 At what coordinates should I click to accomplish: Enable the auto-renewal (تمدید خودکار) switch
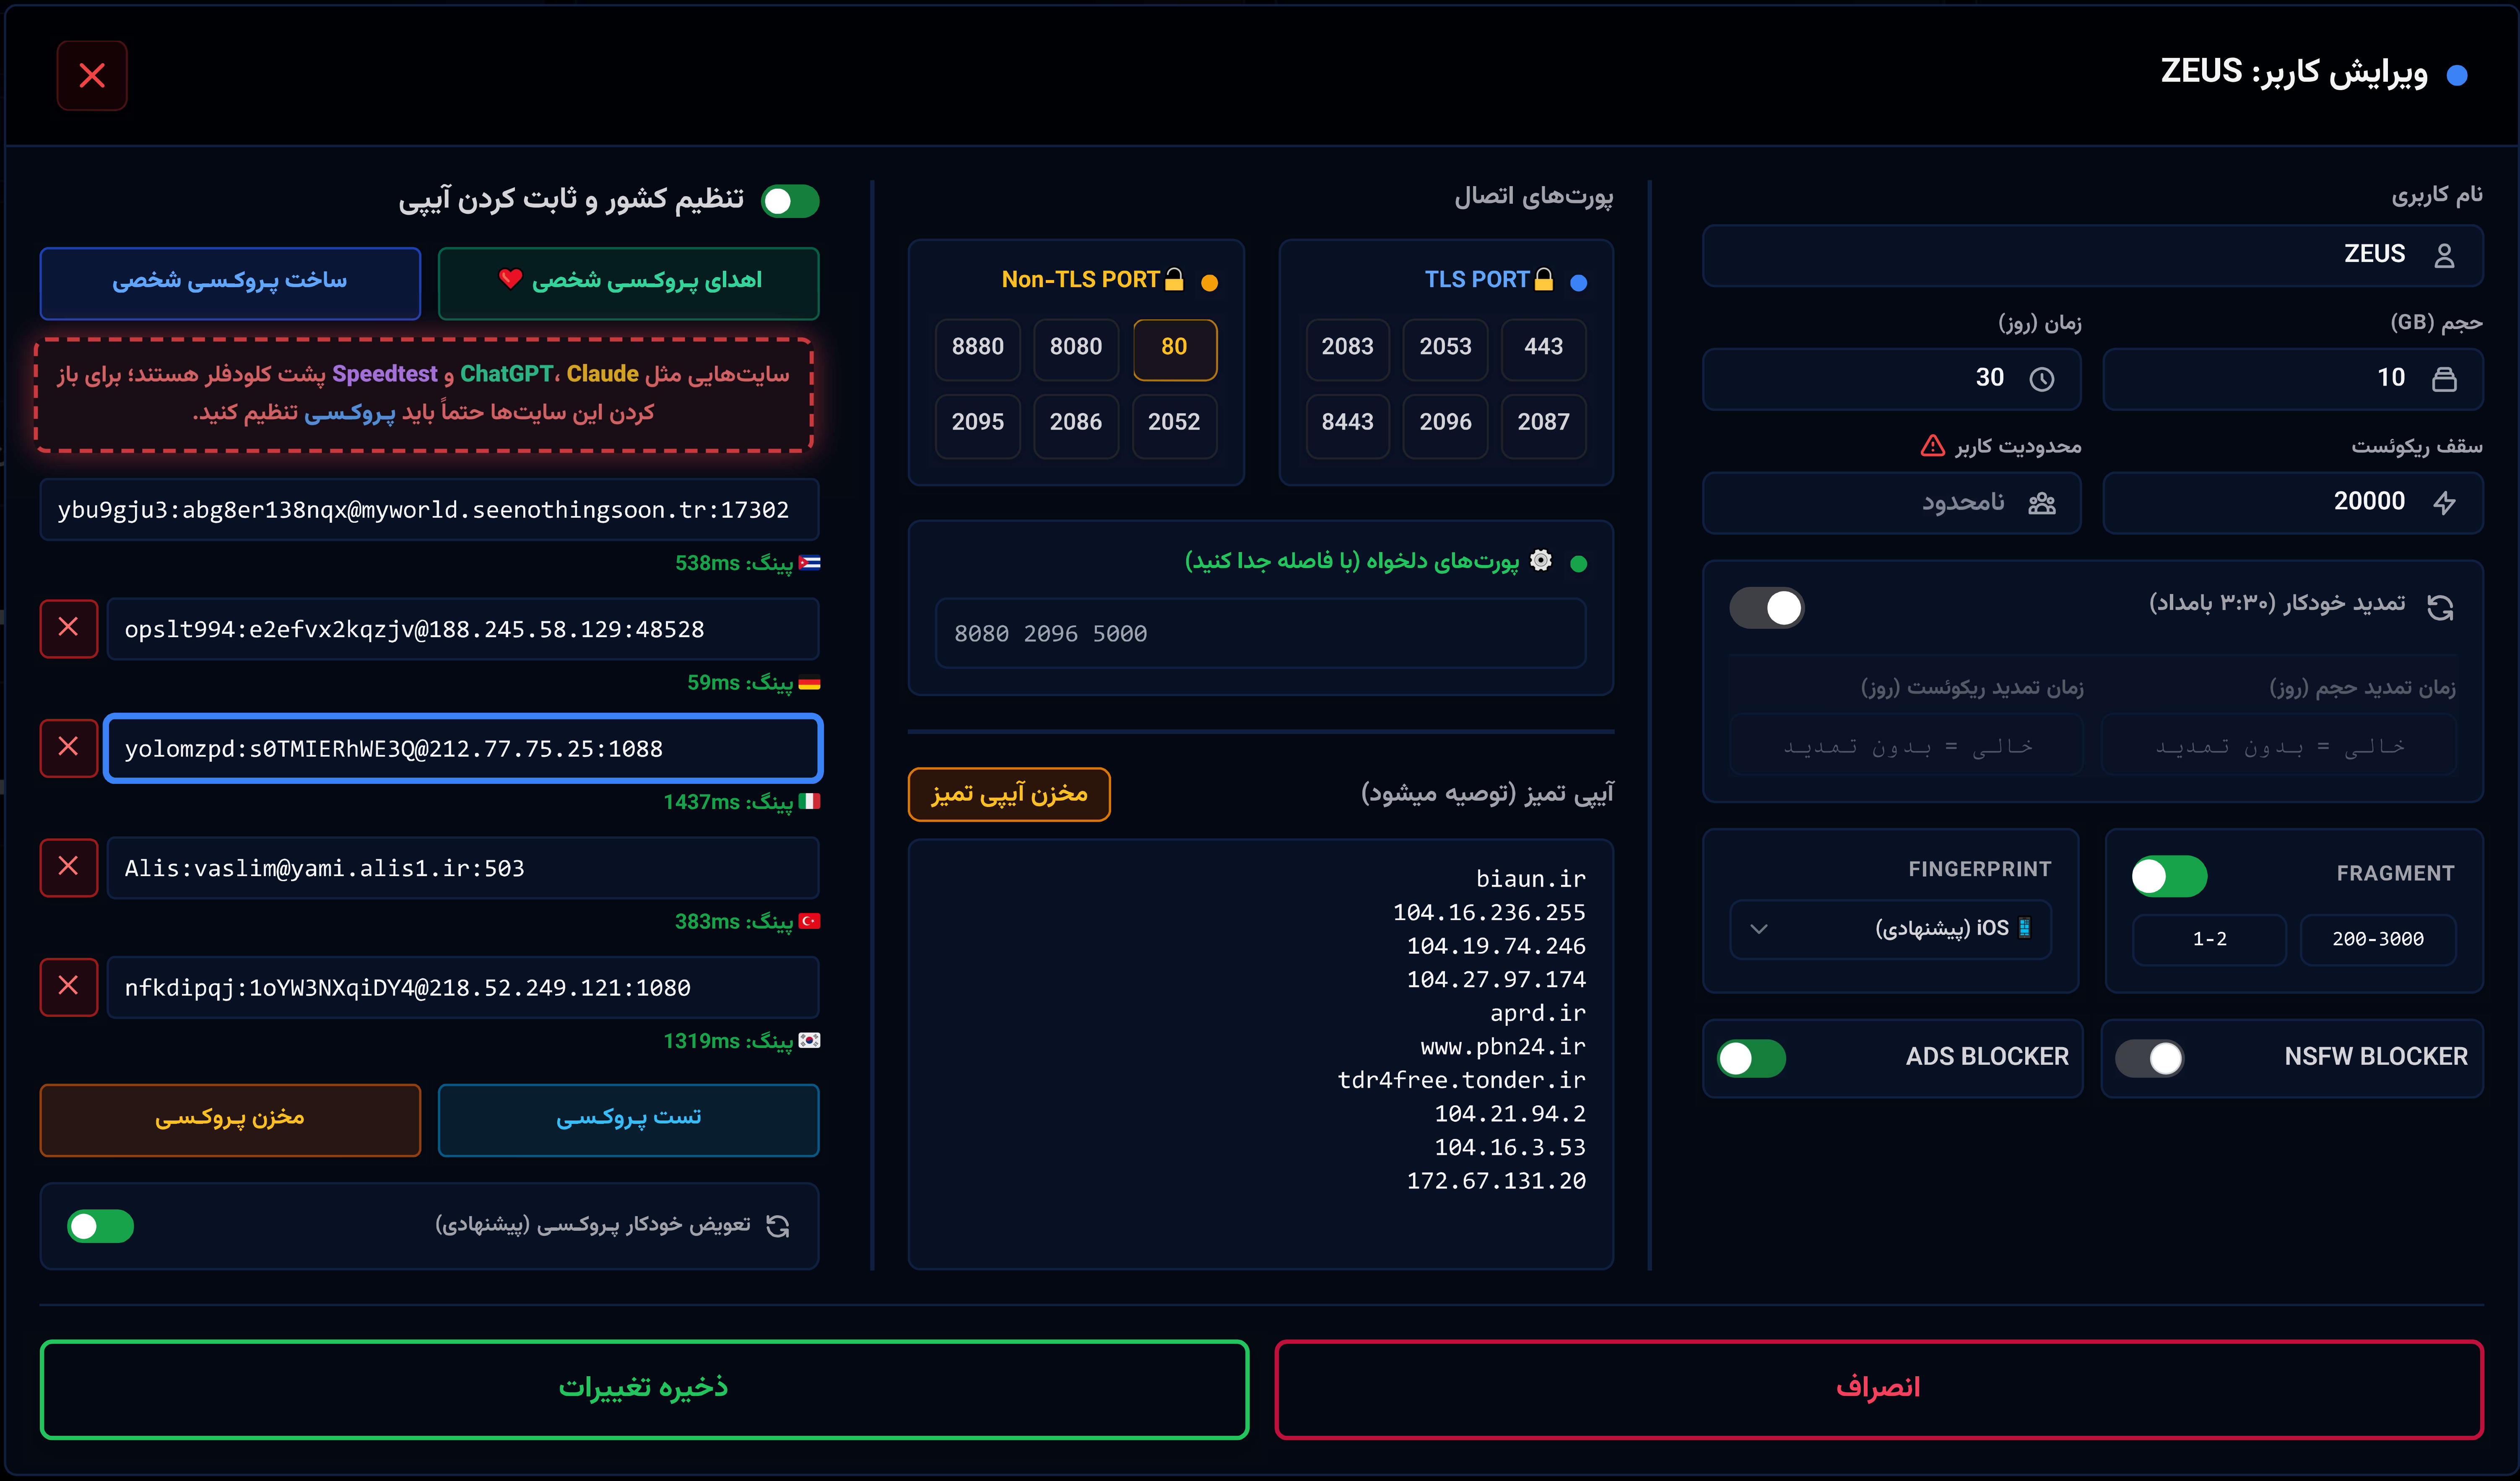point(1767,607)
